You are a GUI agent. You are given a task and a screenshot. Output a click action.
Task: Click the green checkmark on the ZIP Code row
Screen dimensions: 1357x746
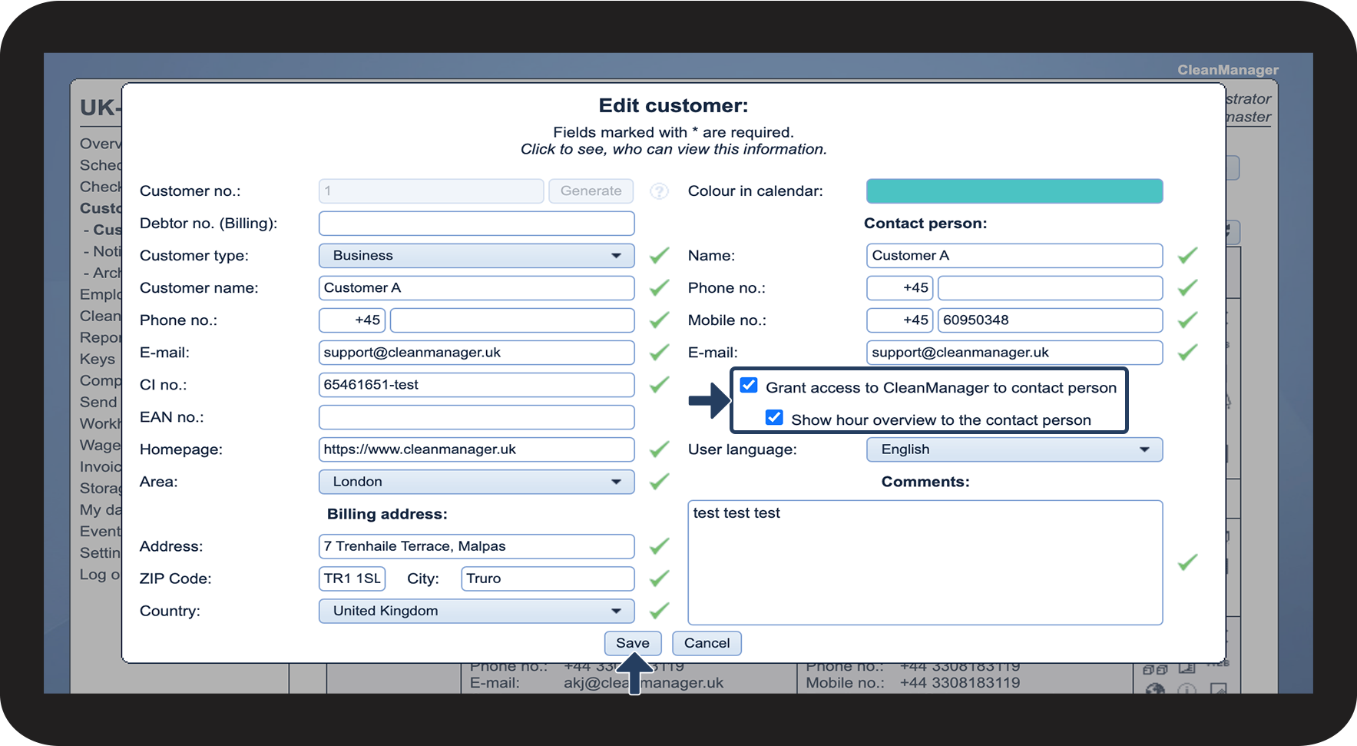[x=659, y=579]
